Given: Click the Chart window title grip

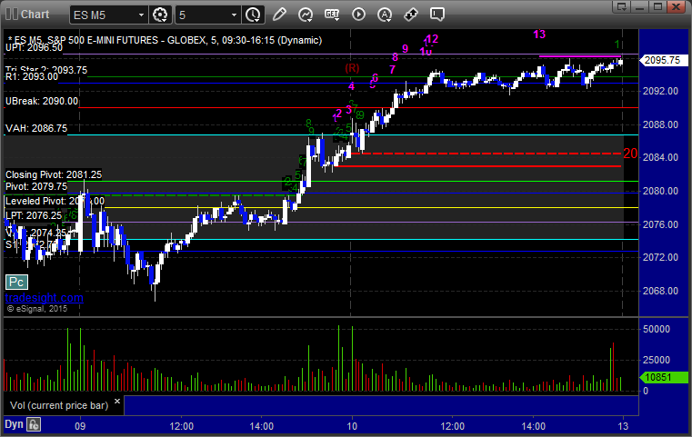Looking at the screenshot, I should click(x=12, y=15).
